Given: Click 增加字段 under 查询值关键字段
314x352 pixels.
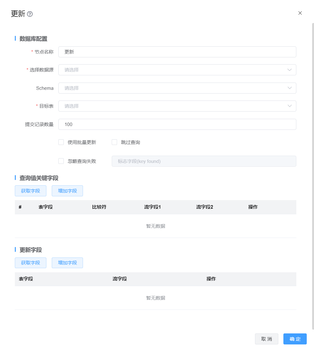Looking at the screenshot, I should [x=67, y=191].
